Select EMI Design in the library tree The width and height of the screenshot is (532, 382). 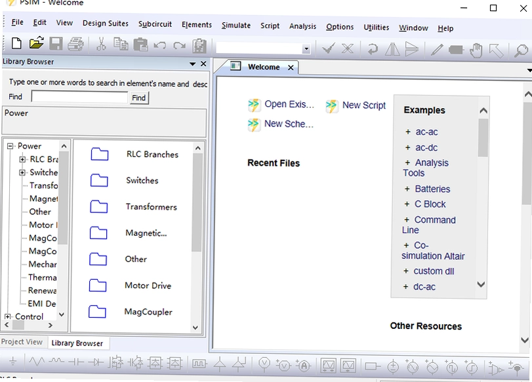(42, 303)
